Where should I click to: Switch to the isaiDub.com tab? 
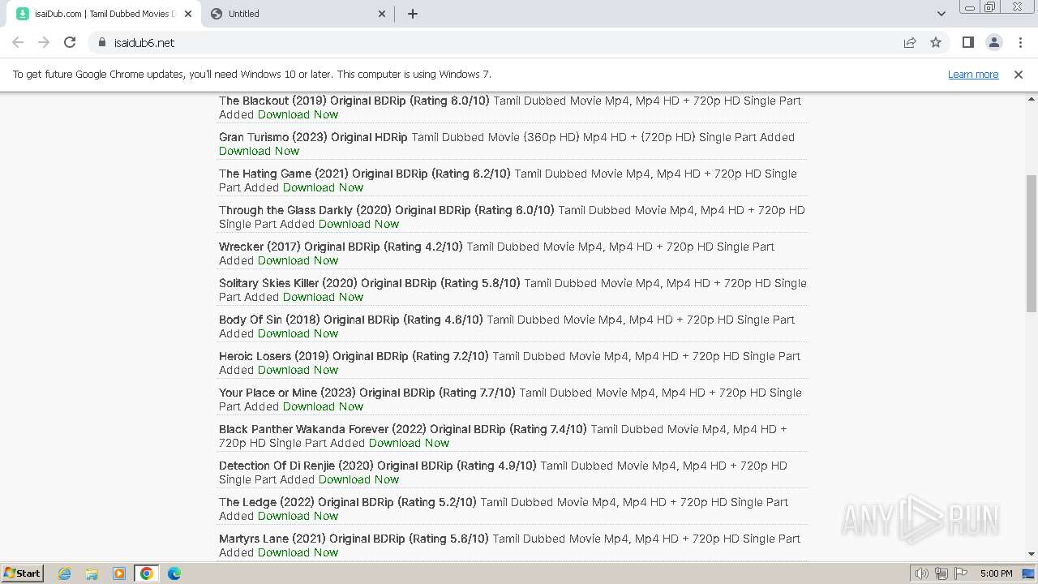[x=103, y=14]
